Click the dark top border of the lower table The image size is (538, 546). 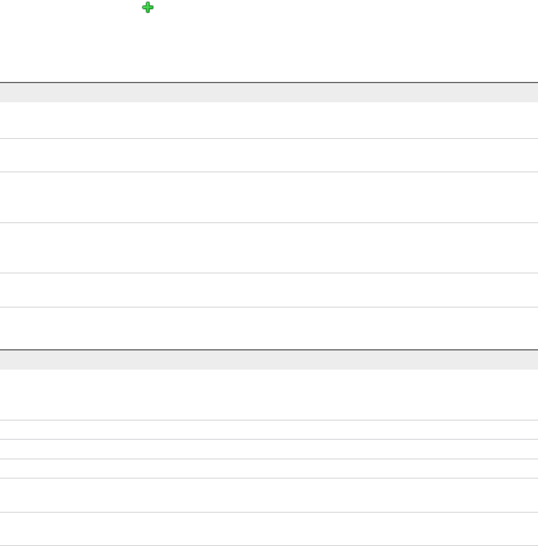pyautogui.click(x=269, y=350)
